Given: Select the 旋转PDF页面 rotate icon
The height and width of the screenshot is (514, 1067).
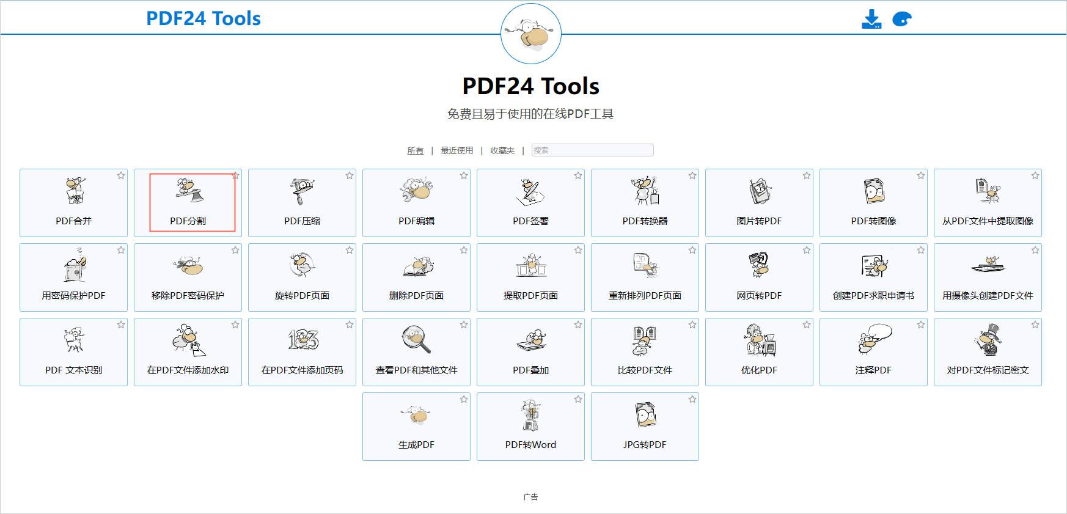Looking at the screenshot, I should (x=302, y=265).
